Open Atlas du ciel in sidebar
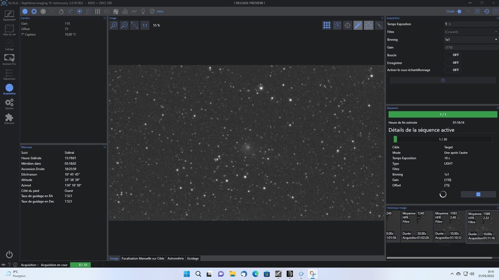 [x=9, y=30]
